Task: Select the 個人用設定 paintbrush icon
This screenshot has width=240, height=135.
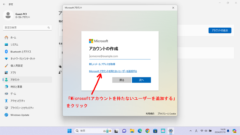Action: click(6, 66)
